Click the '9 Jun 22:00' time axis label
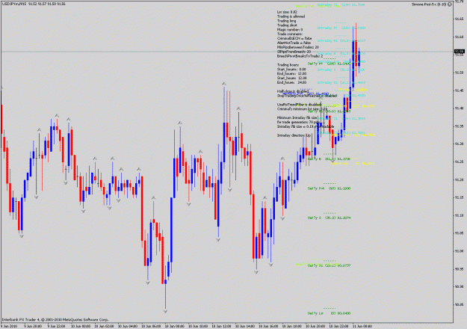Screen dimensions: 467x329 coord(57,326)
